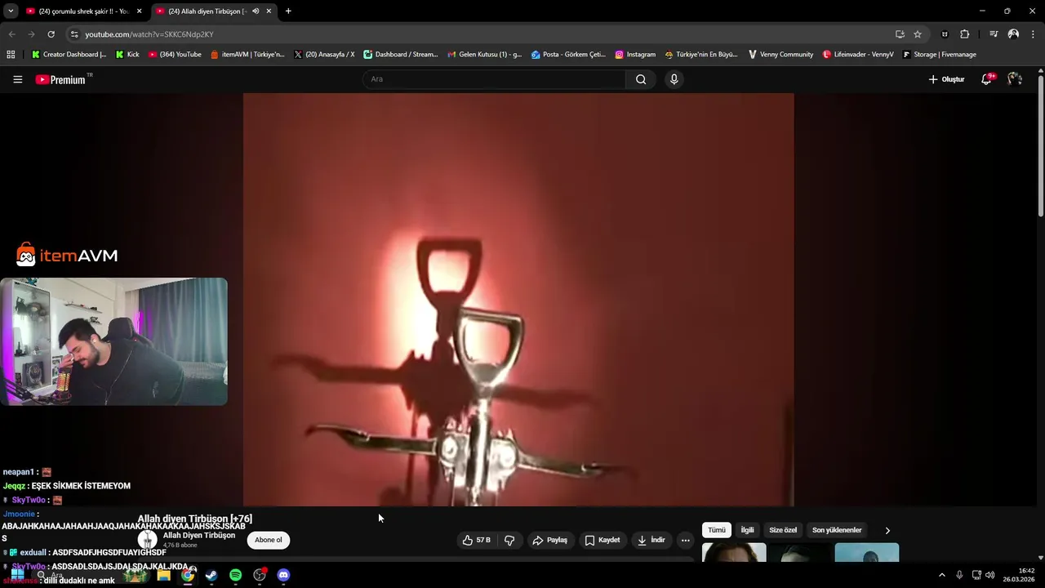Open YouTube notifications bell
The image size is (1045, 588).
point(987,79)
